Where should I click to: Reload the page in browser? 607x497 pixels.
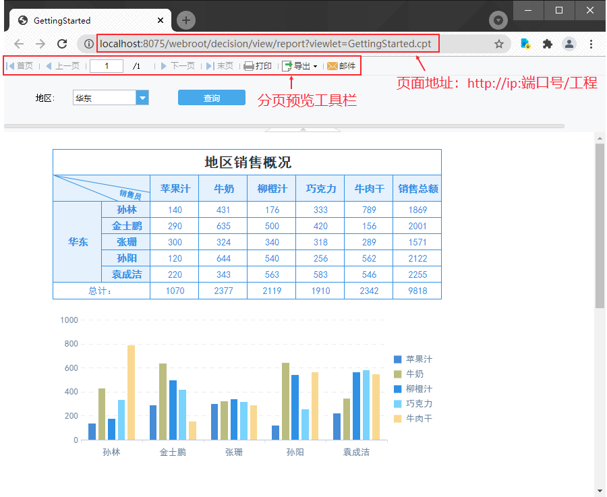[62, 44]
